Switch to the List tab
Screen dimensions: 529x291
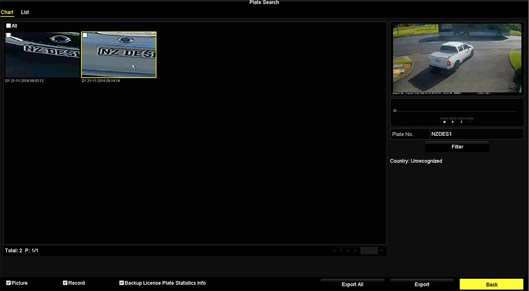tap(25, 12)
